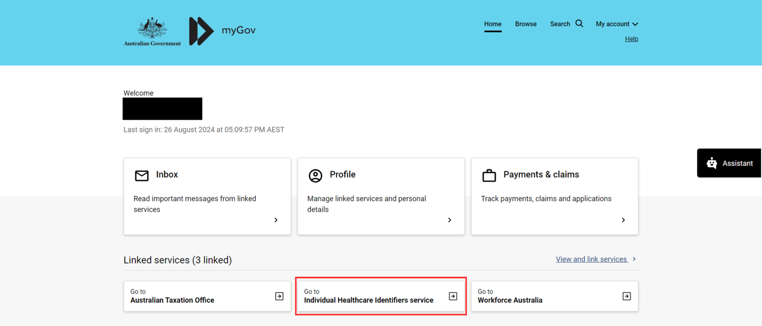This screenshot has width=762, height=326.
Task: Click the Welcome label
Action: click(139, 93)
